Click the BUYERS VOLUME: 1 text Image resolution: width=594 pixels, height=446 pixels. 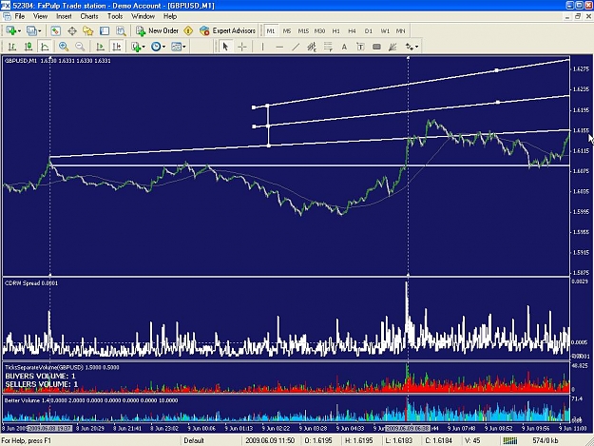coord(40,376)
